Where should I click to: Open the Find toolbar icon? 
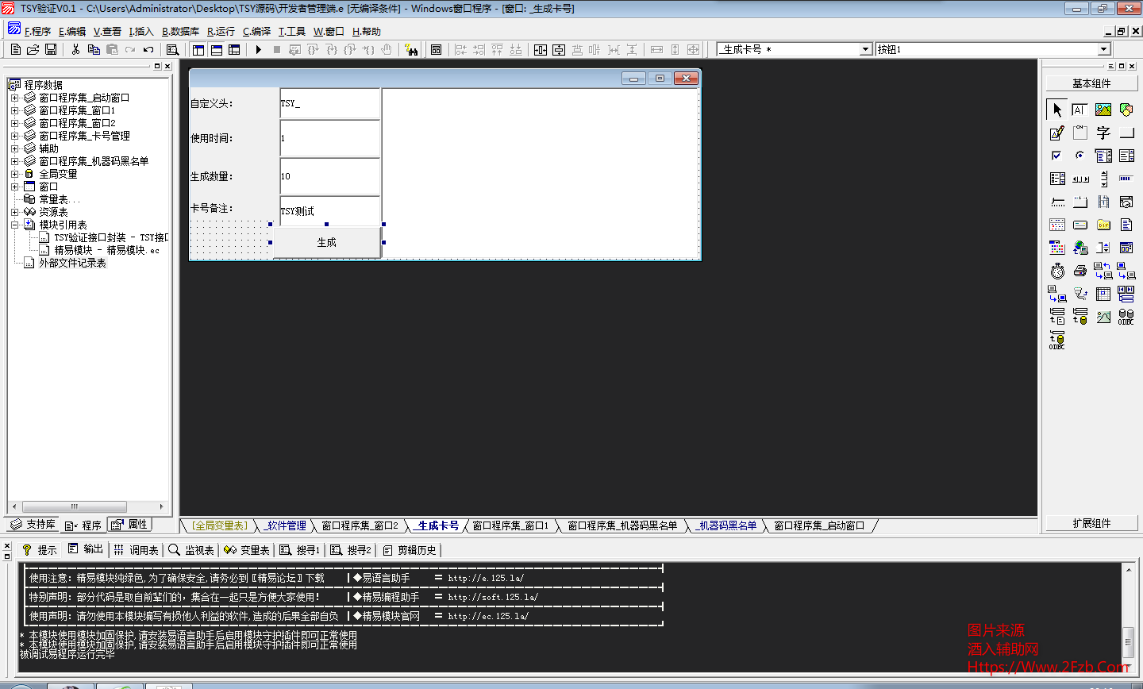tap(173, 49)
